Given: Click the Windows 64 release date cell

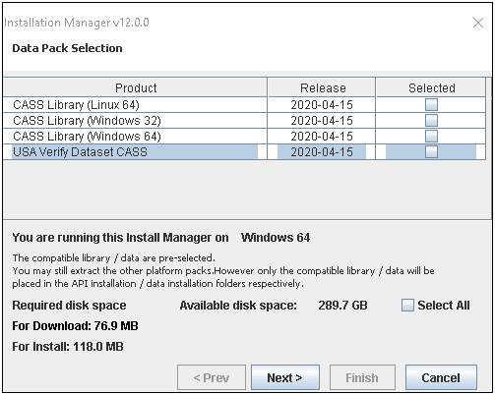Looking at the screenshot, I should 322,137.
